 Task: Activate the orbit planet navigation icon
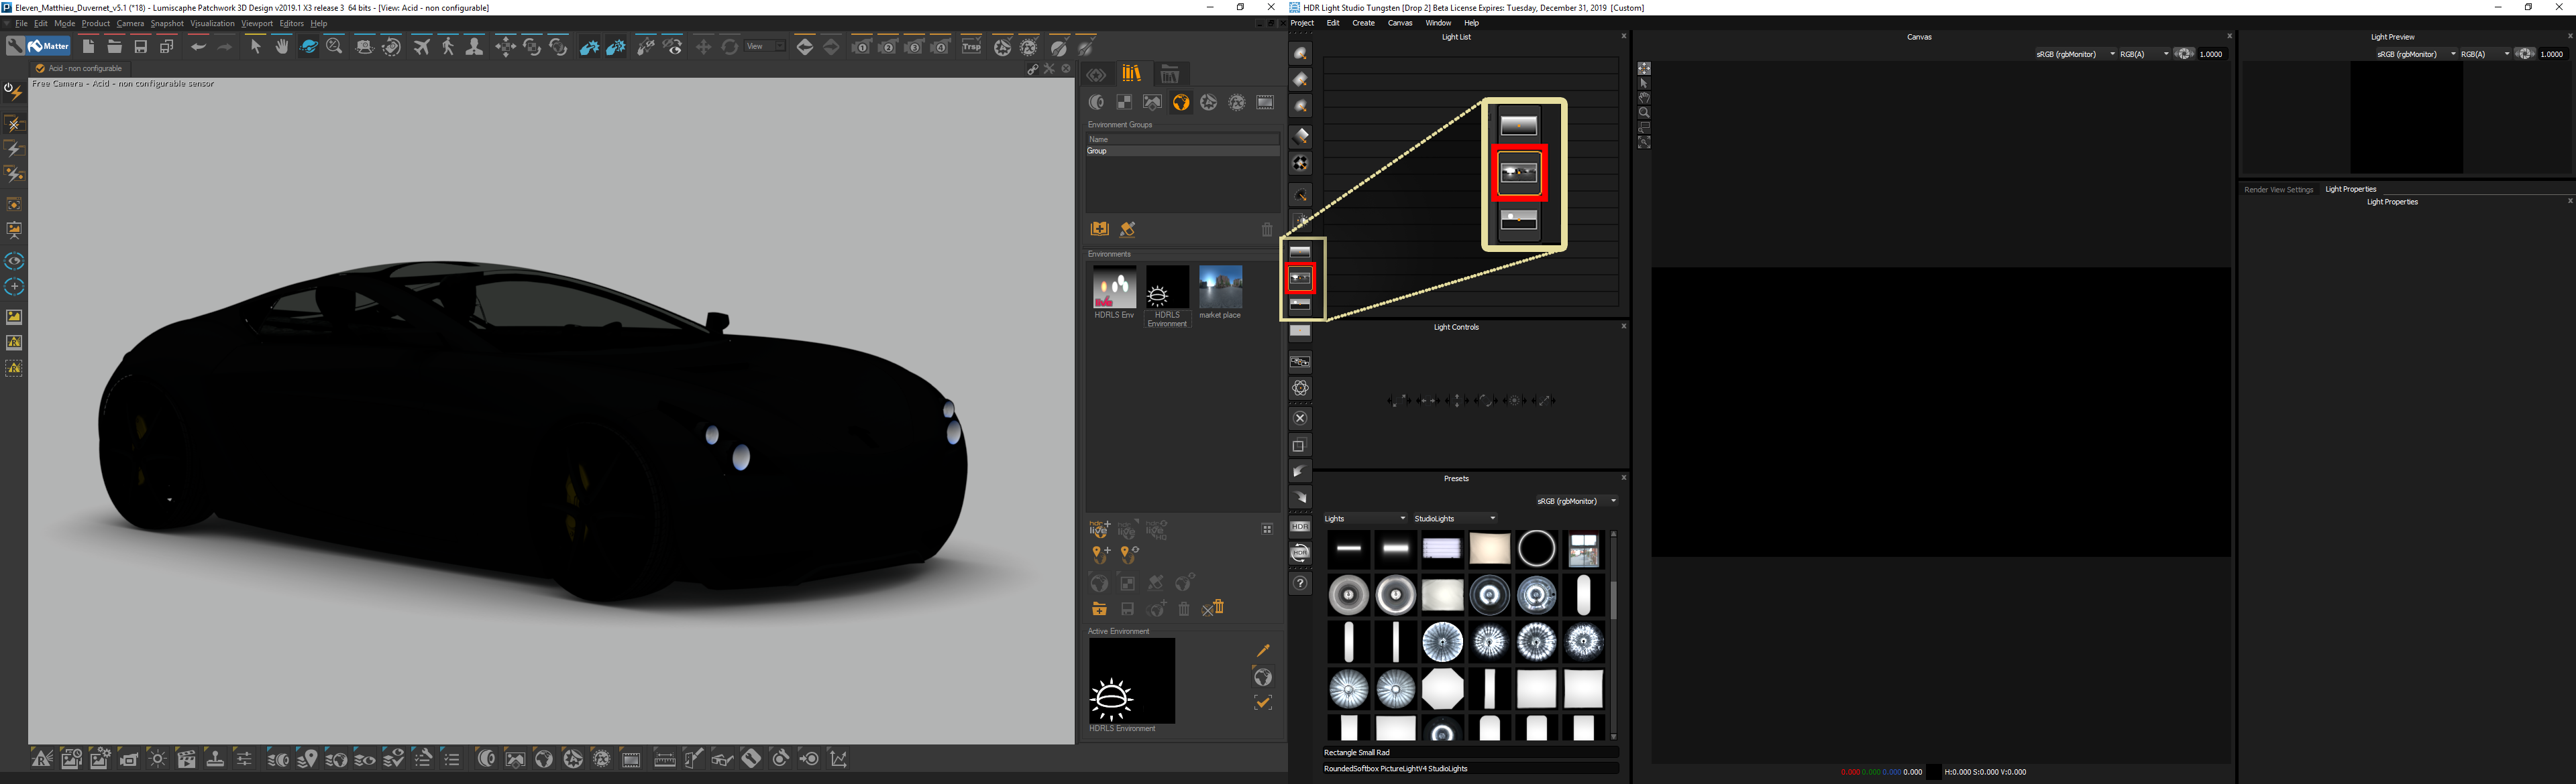309,47
